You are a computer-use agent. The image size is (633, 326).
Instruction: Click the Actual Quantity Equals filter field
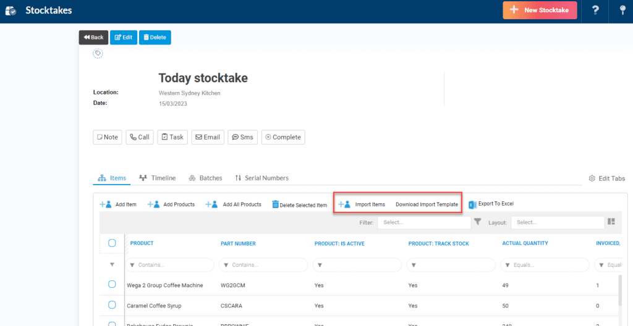[545, 265]
